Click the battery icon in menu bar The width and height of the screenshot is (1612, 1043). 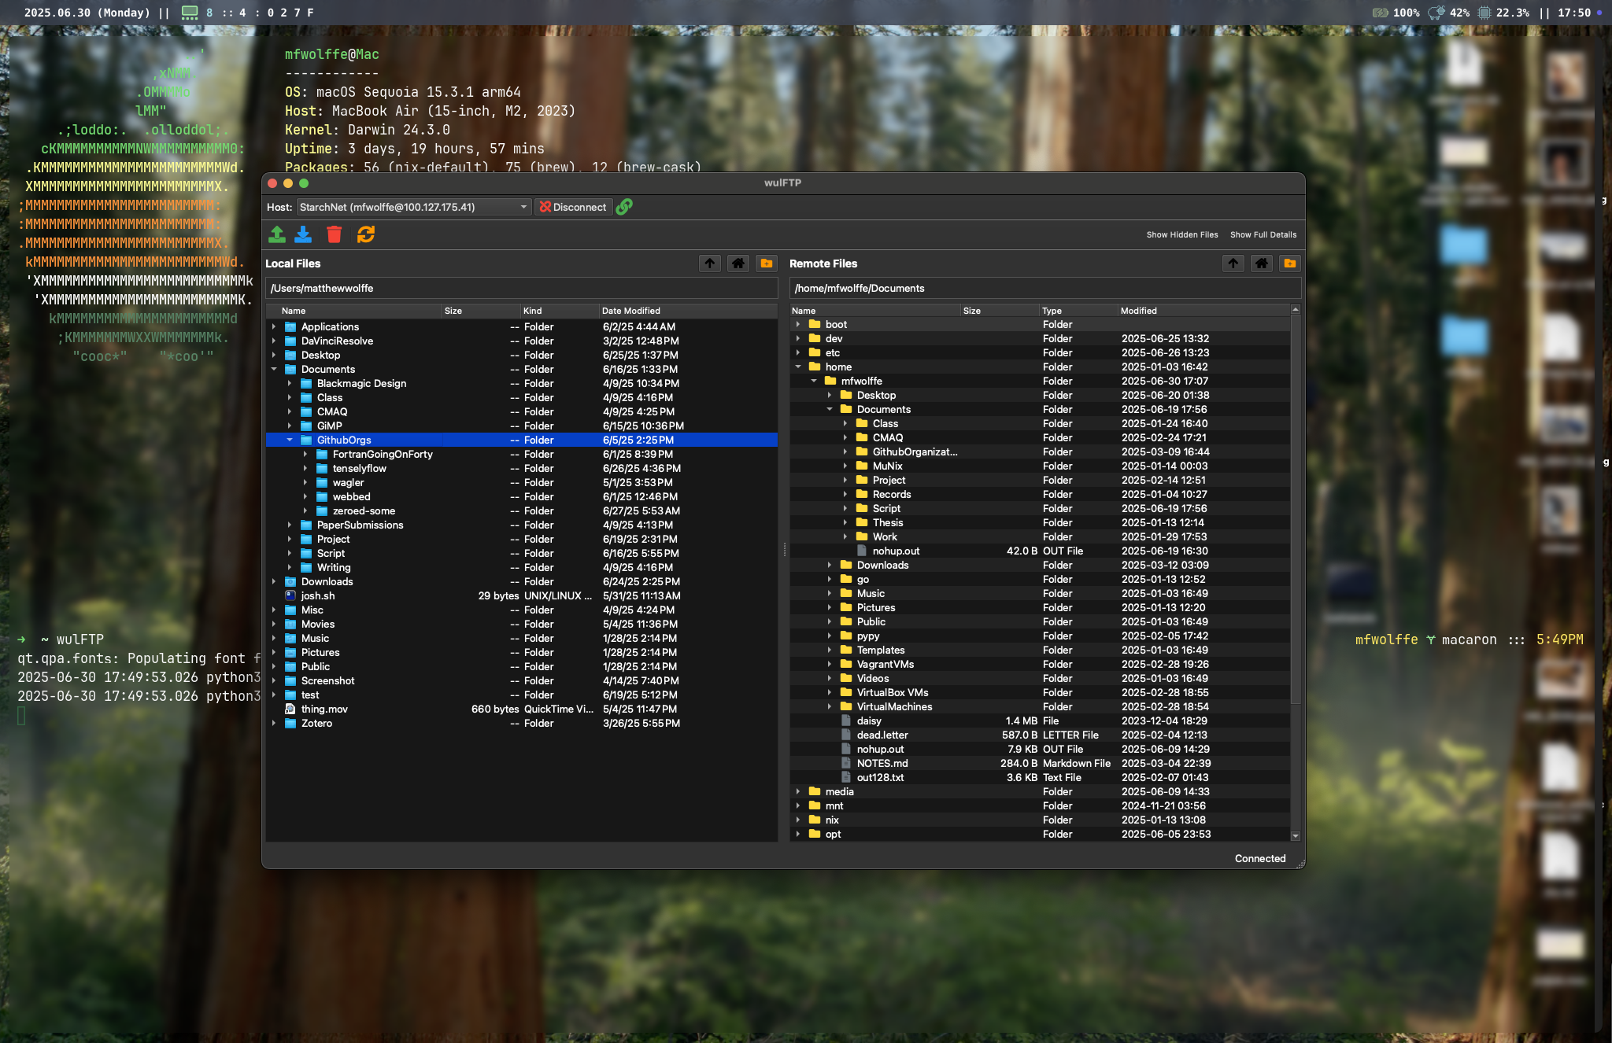tap(1381, 13)
